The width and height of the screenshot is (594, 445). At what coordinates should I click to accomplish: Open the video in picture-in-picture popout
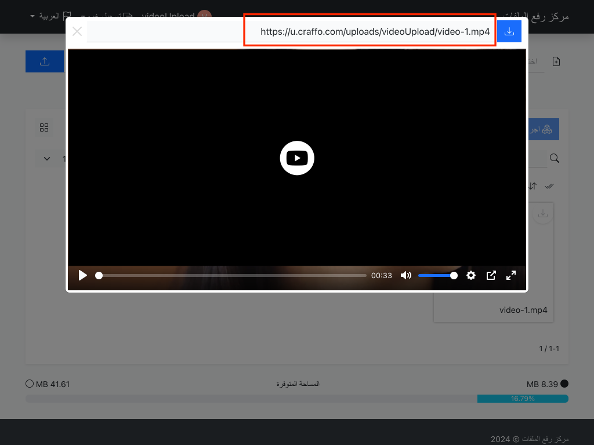click(491, 276)
